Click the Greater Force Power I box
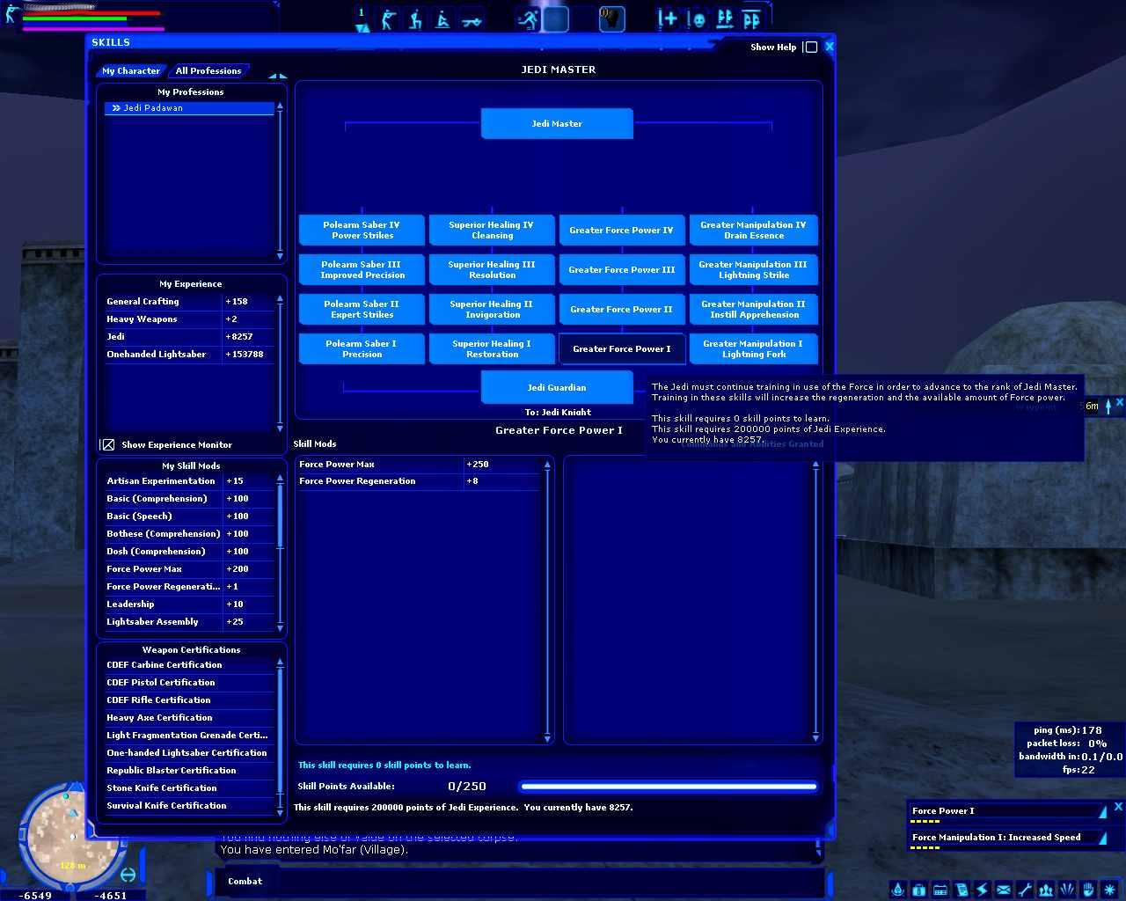Viewport: 1126px width, 901px height. pyautogui.click(x=622, y=349)
